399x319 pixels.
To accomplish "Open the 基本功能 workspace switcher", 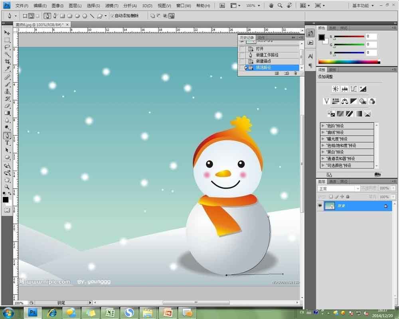I will click(x=363, y=6).
